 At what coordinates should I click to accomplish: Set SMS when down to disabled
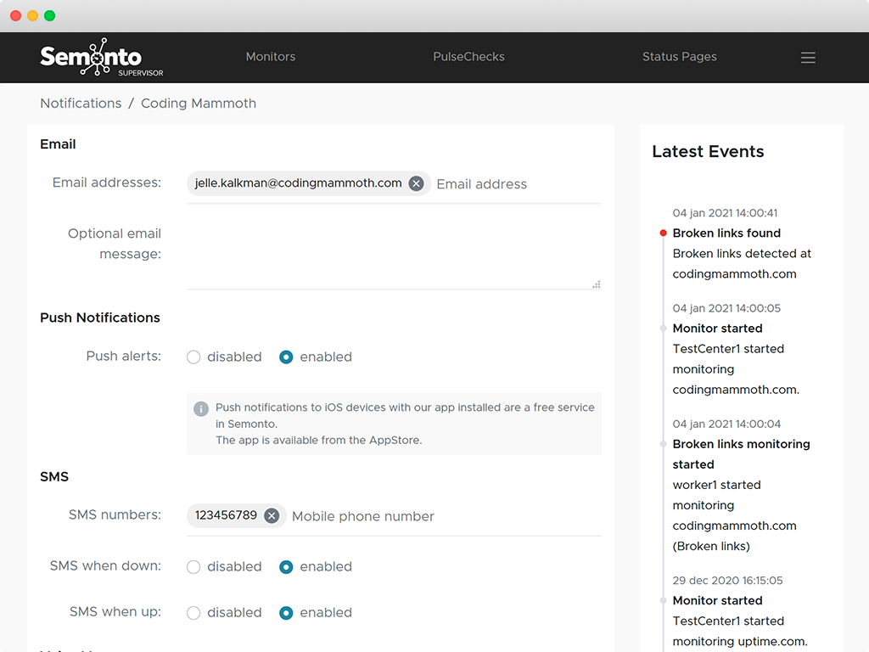click(193, 567)
